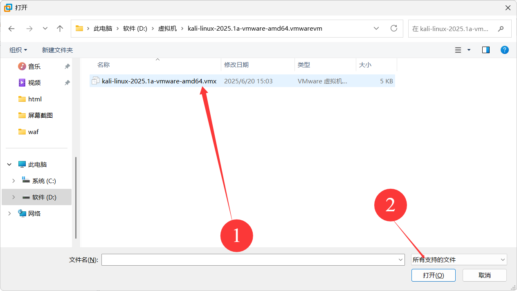This screenshot has height=291, width=517.
Task: Expand address bar history dropdown
Action: 376,28
